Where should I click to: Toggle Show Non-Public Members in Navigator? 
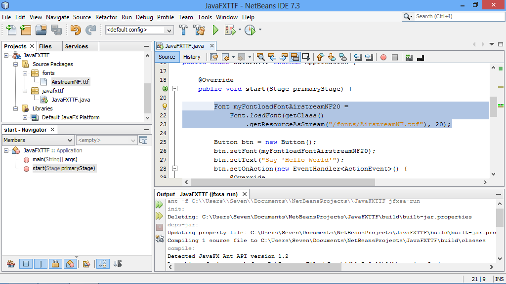55,264
